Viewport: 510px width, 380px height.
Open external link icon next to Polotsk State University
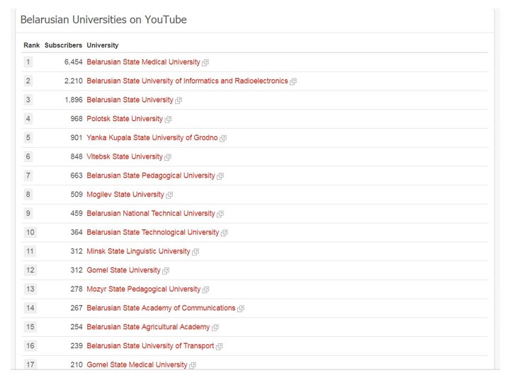(x=168, y=120)
